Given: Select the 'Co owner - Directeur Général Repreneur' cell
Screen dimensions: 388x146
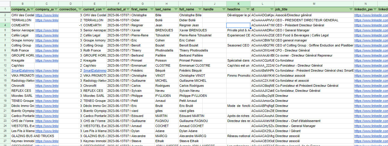Looking at the screenshot, I should [x=314, y=55].
